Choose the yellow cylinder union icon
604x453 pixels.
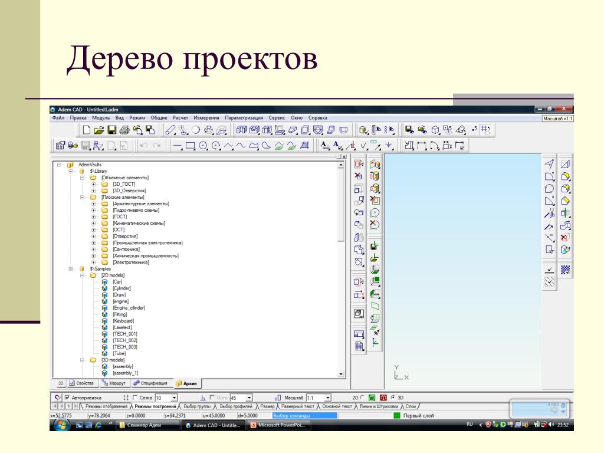click(375, 188)
